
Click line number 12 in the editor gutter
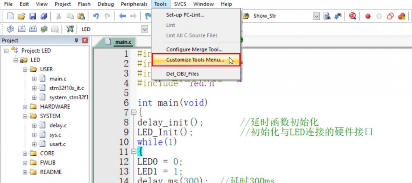(x=124, y=162)
